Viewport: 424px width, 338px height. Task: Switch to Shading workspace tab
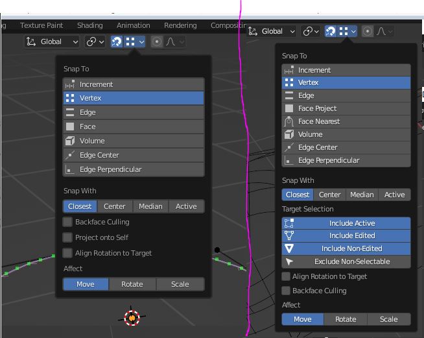point(90,25)
